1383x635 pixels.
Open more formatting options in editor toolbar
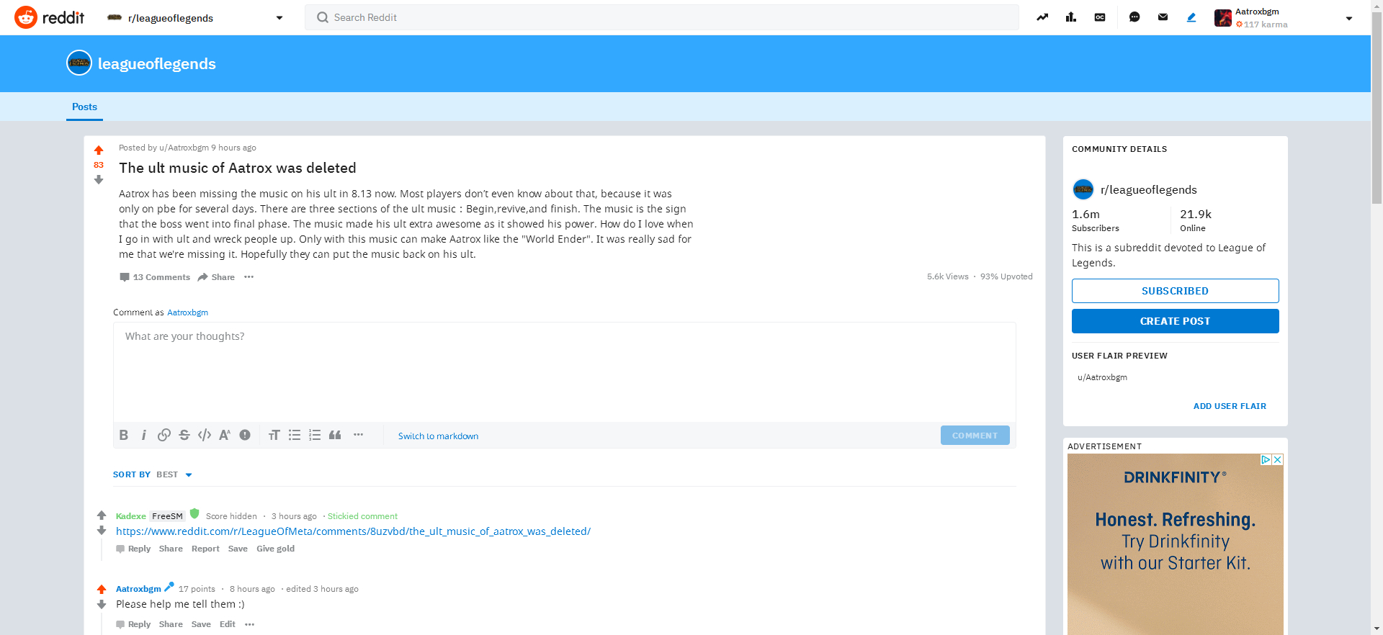[x=358, y=435]
